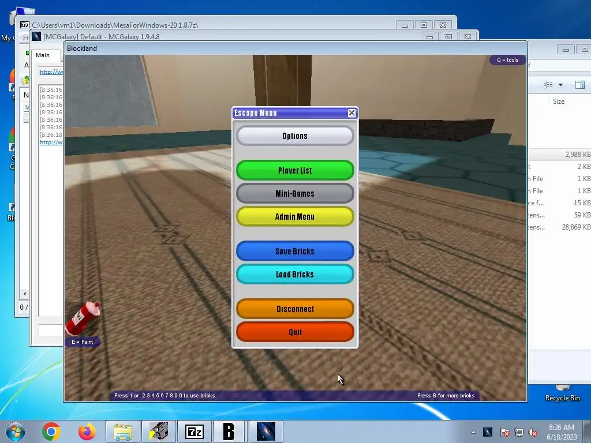Open the Player List
591x443 pixels.
point(295,170)
